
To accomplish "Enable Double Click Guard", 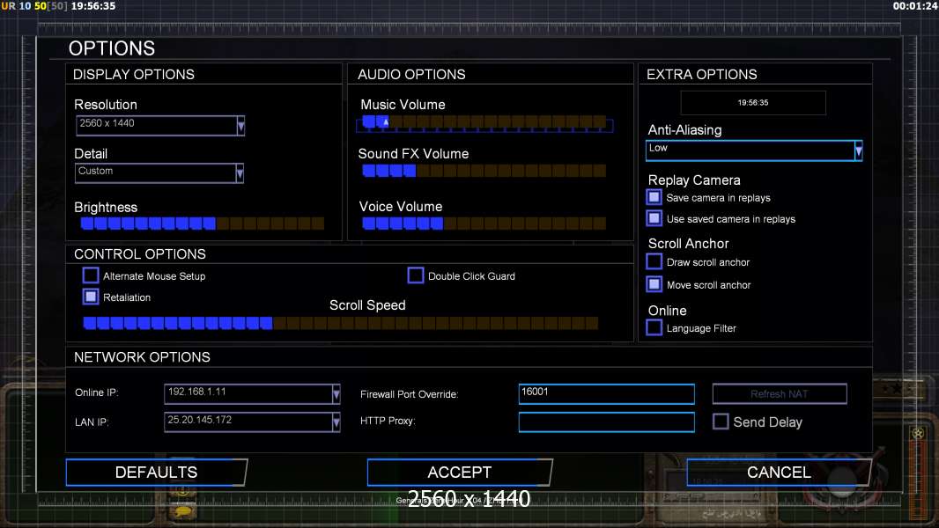I will pos(416,276).
